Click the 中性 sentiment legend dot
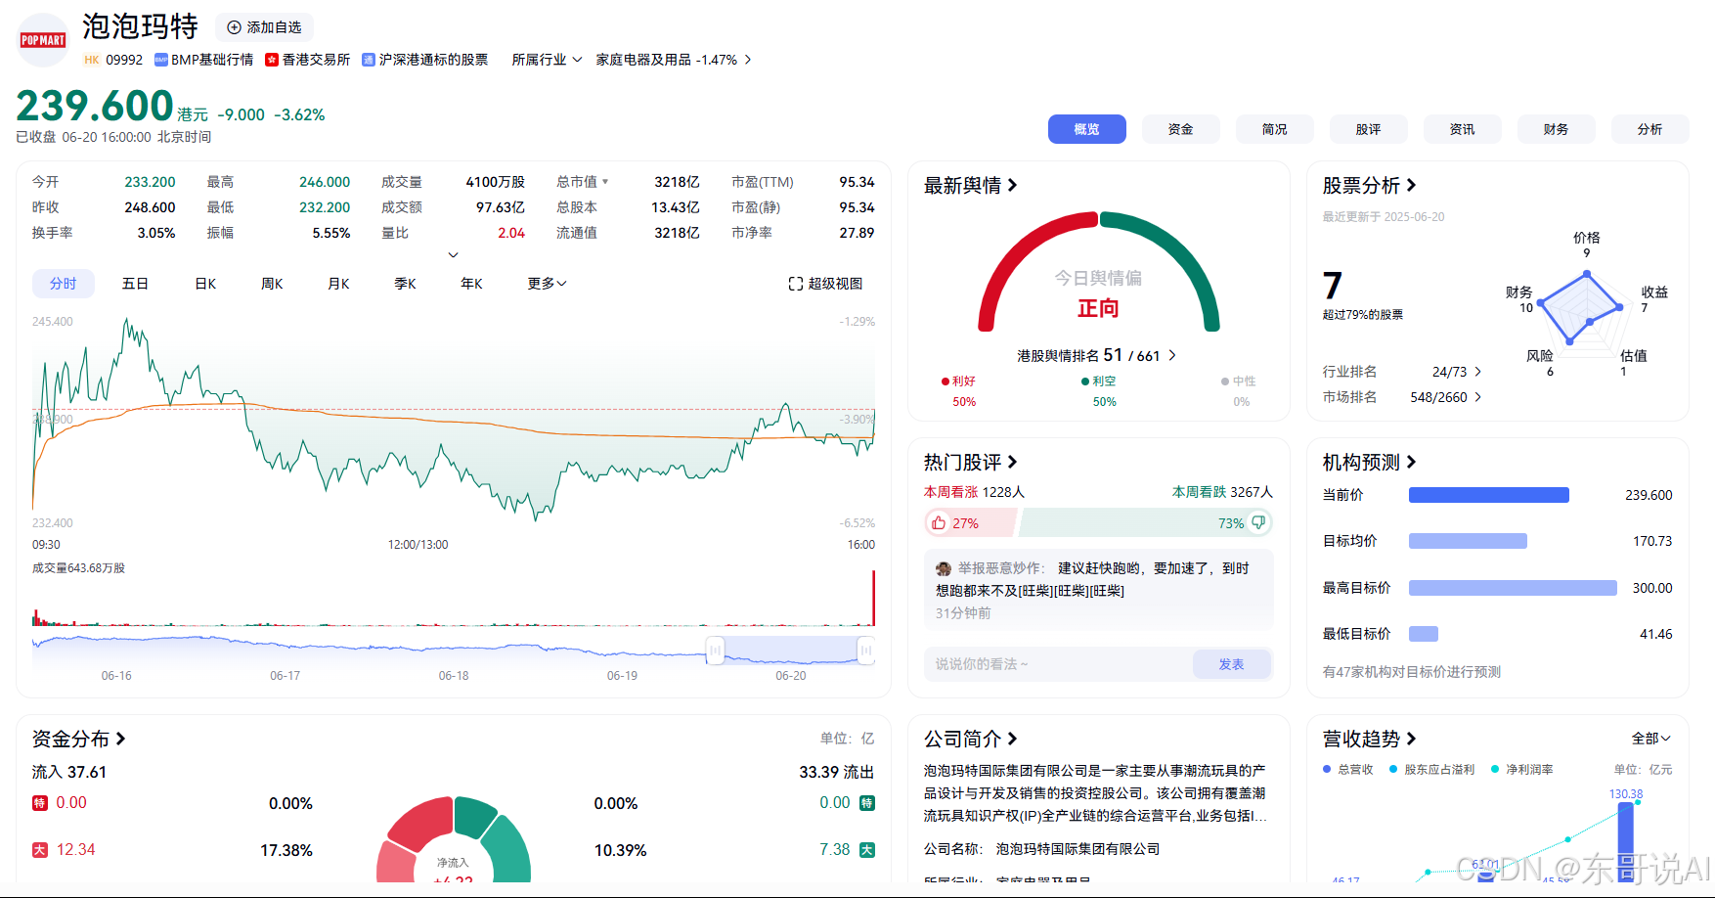This screenshot has width=1715, height=898. 1225,382
